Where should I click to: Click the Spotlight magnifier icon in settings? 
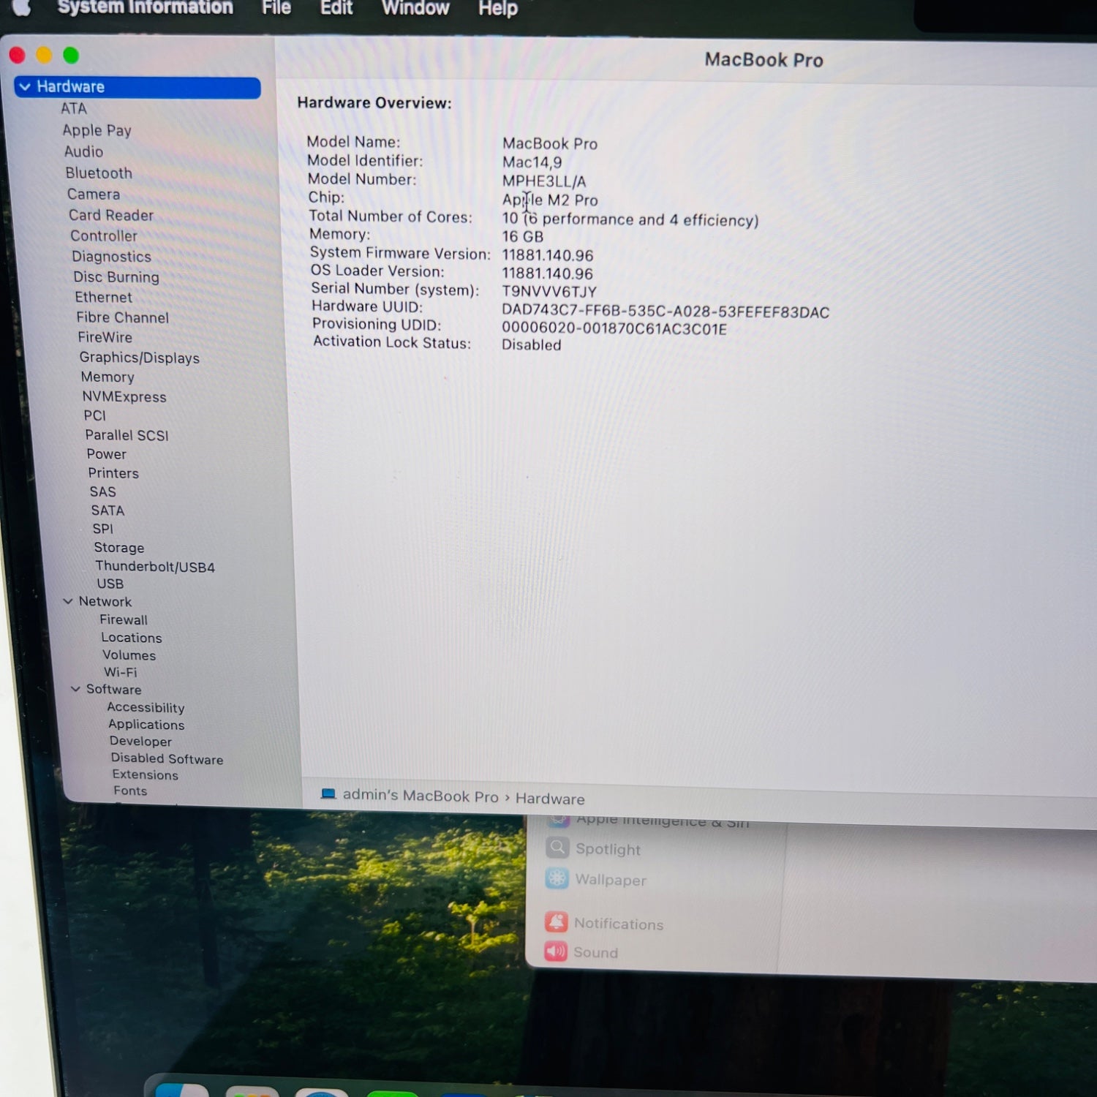(x=557, y=848)
